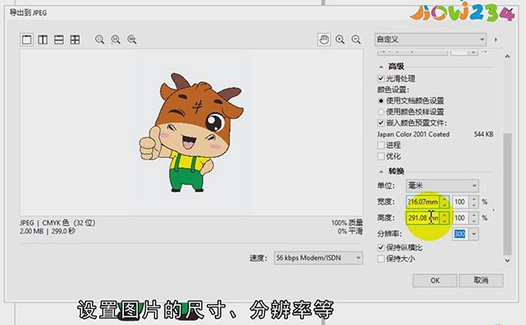Viewport: 526px width, 325px height.
Task: Click the height percent stepper arrows
Action: pyautogui.click(x=474, y=218)
